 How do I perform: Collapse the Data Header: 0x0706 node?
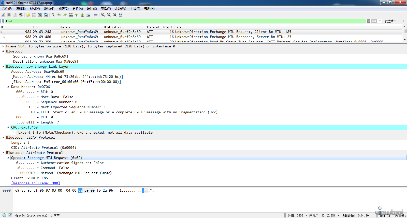click(x=8, y=87)
